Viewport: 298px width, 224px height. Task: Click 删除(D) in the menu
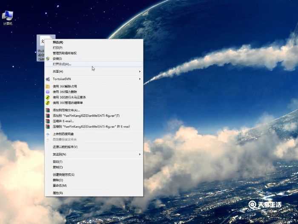tap(94, 180)
